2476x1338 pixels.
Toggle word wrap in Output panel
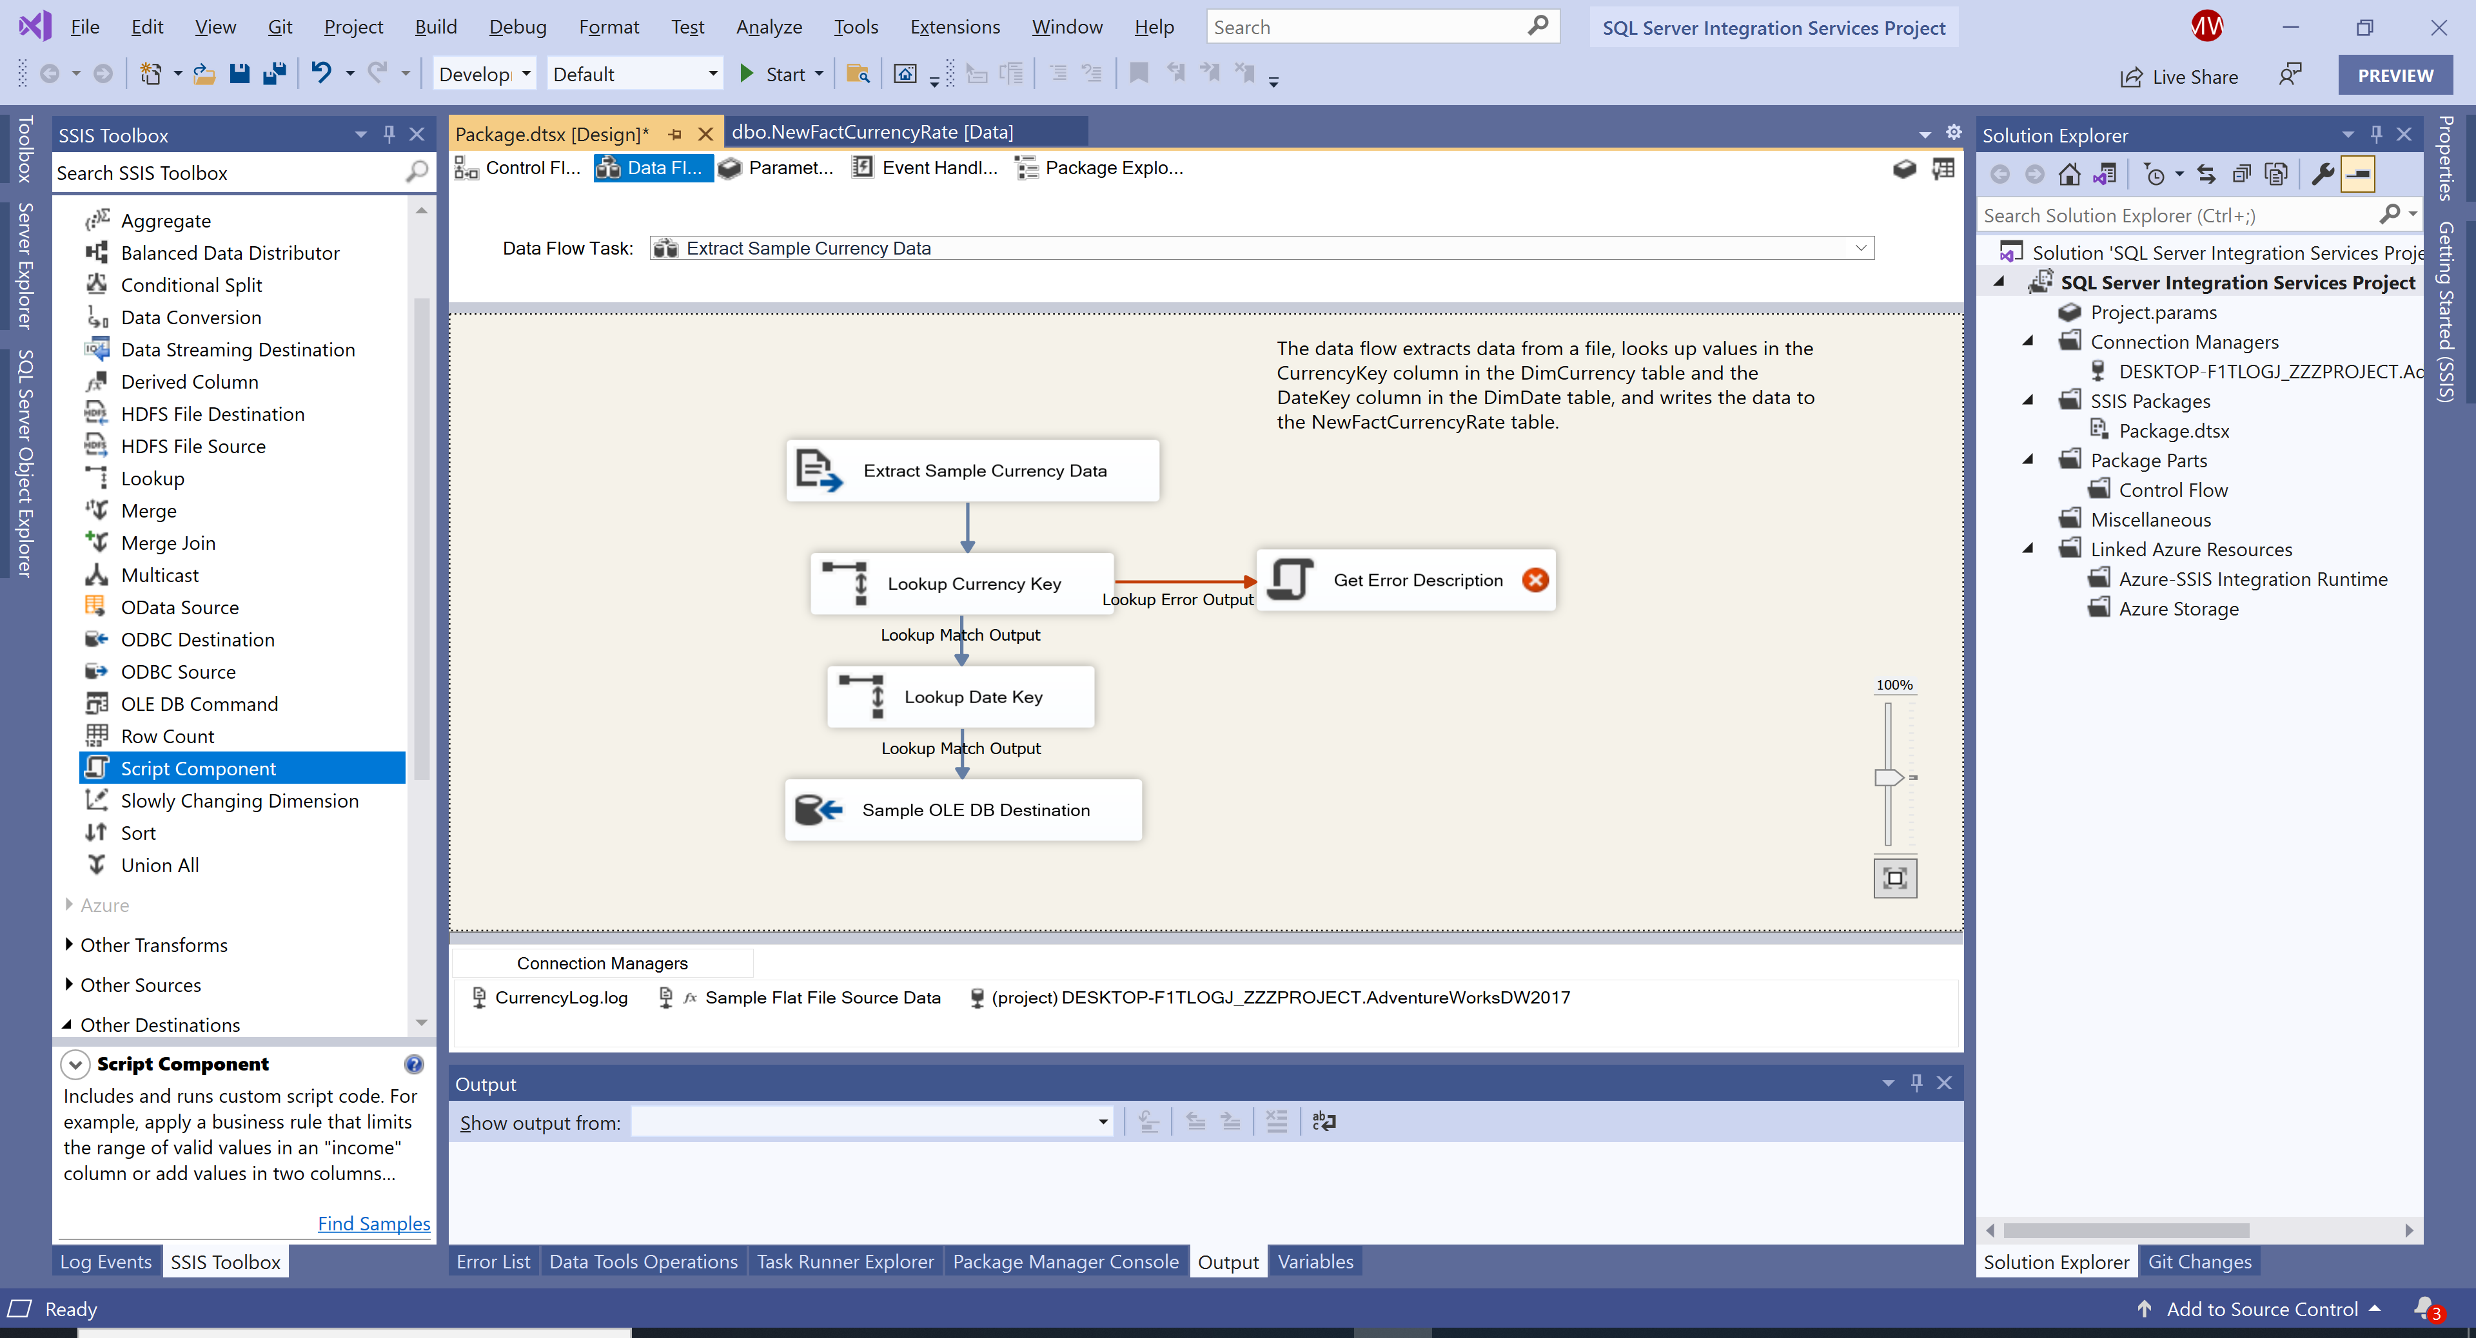click(x=1324, y=1121)
